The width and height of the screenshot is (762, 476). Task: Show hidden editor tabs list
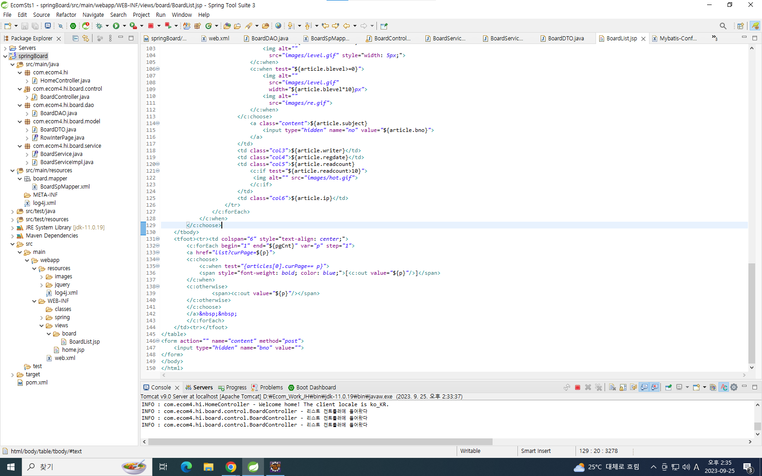pyautogui.click(x=714, y=38)
